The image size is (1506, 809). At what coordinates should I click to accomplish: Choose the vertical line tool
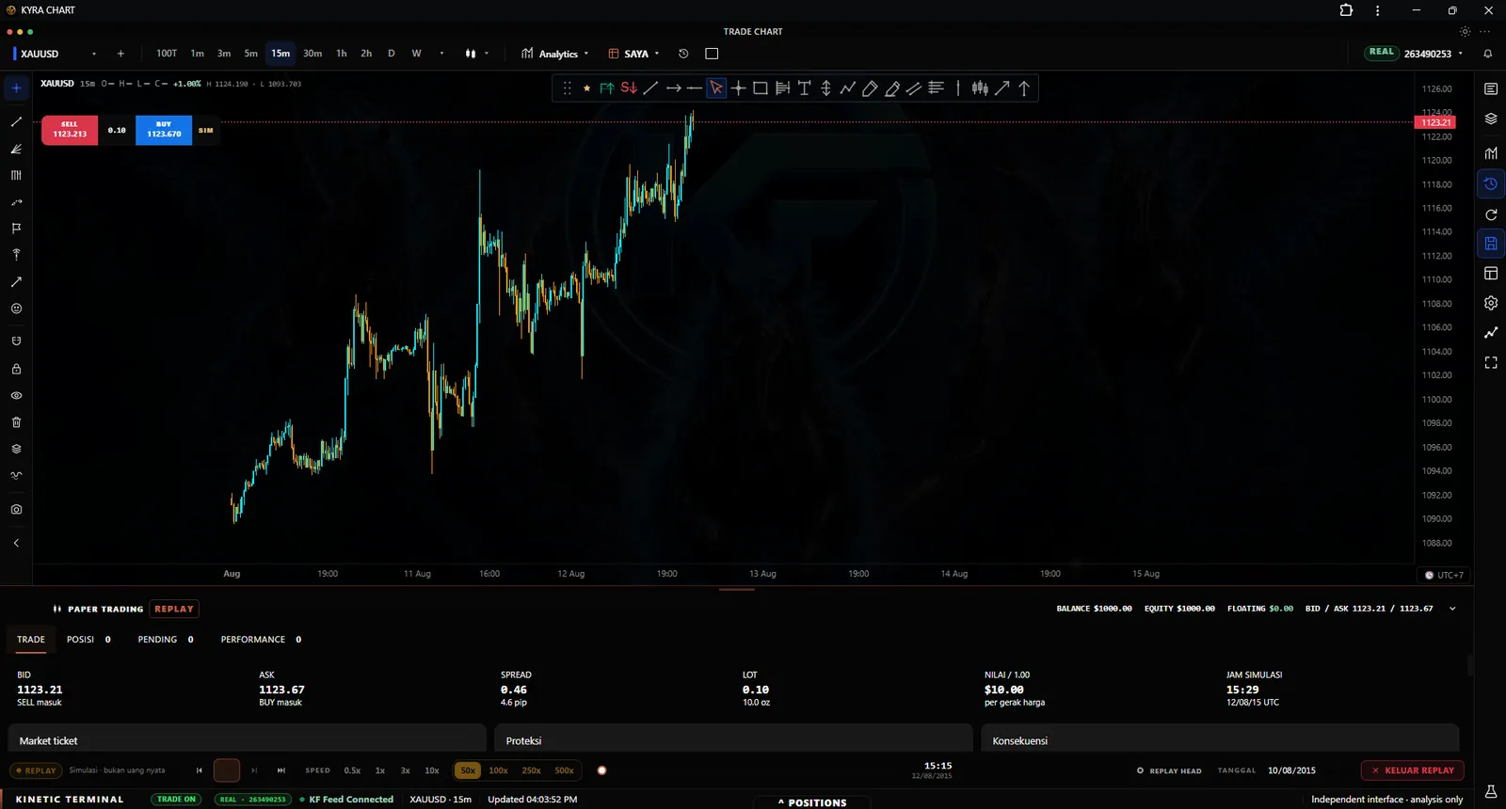(x=958, y=87)
